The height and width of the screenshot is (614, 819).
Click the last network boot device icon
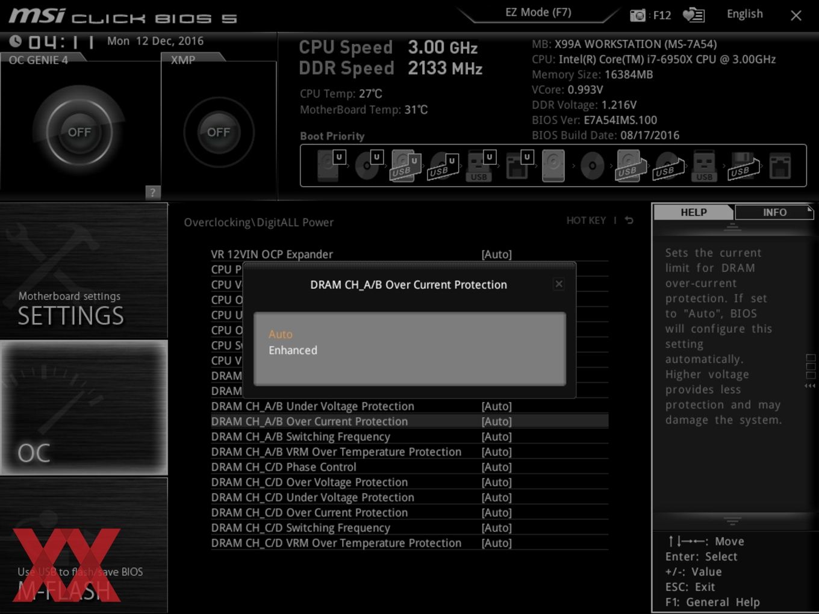coord(780,166)
